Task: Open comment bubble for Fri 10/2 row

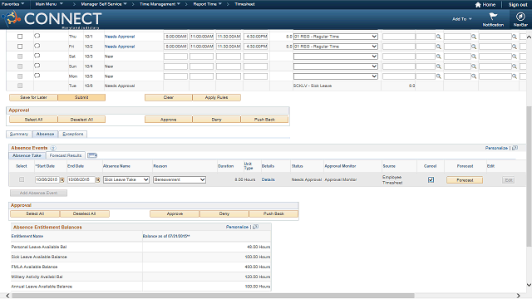Action: (x=37, y=46)
